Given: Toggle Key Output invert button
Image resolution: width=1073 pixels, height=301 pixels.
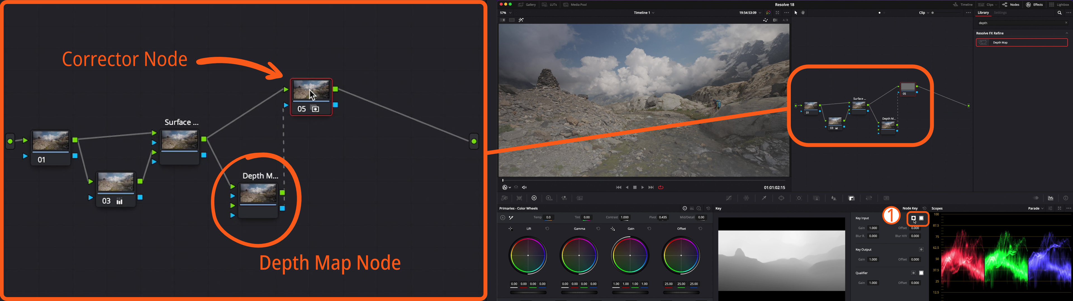Looking at the screenshot, I should click(921, 250).
